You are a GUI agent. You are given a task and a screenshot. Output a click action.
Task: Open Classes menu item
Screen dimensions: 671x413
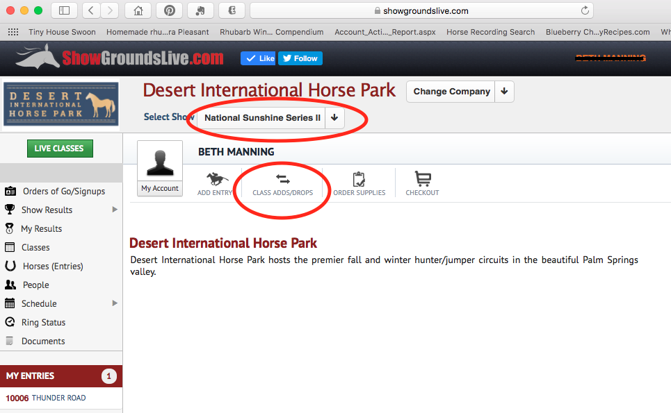tap(35, 248)
